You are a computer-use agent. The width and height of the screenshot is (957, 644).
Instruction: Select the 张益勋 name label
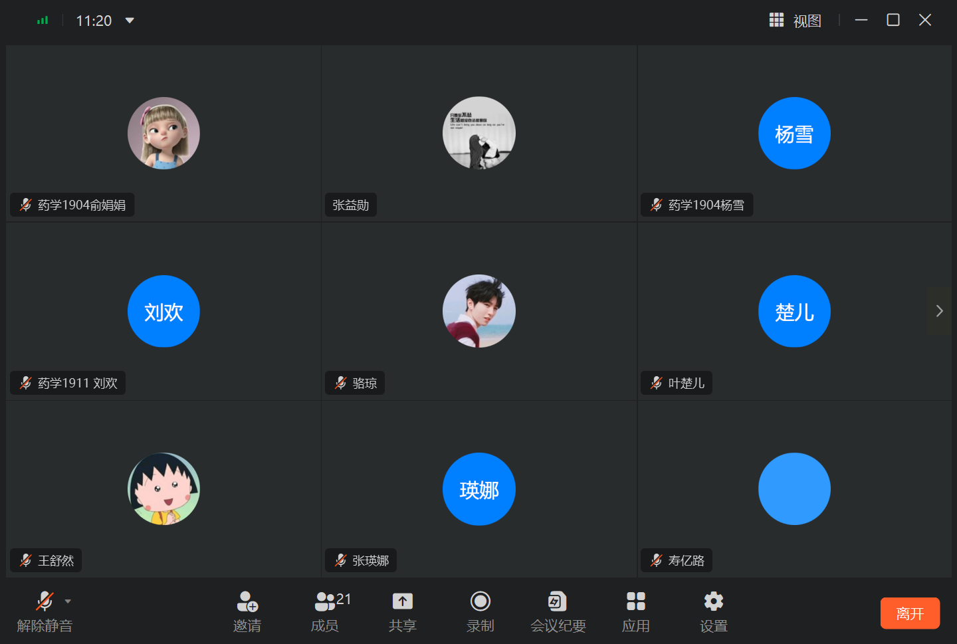(x=350, y=205)
